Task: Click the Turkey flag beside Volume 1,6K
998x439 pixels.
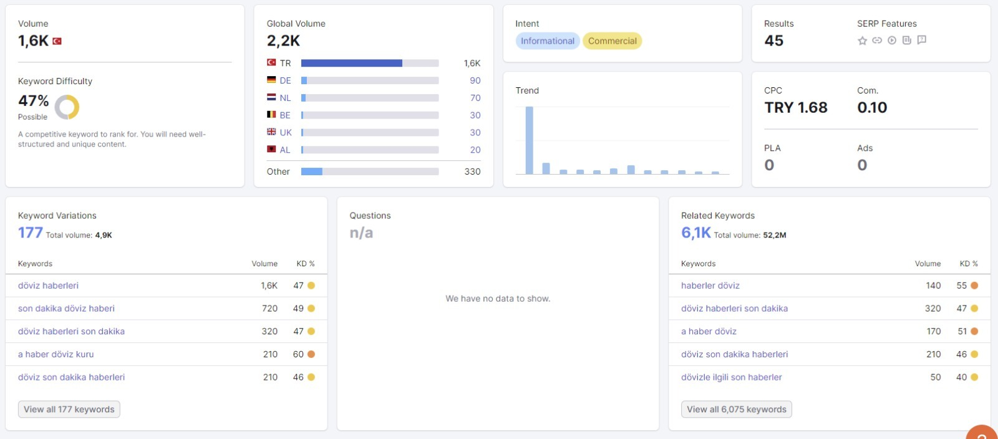Action: coord(57,41)
